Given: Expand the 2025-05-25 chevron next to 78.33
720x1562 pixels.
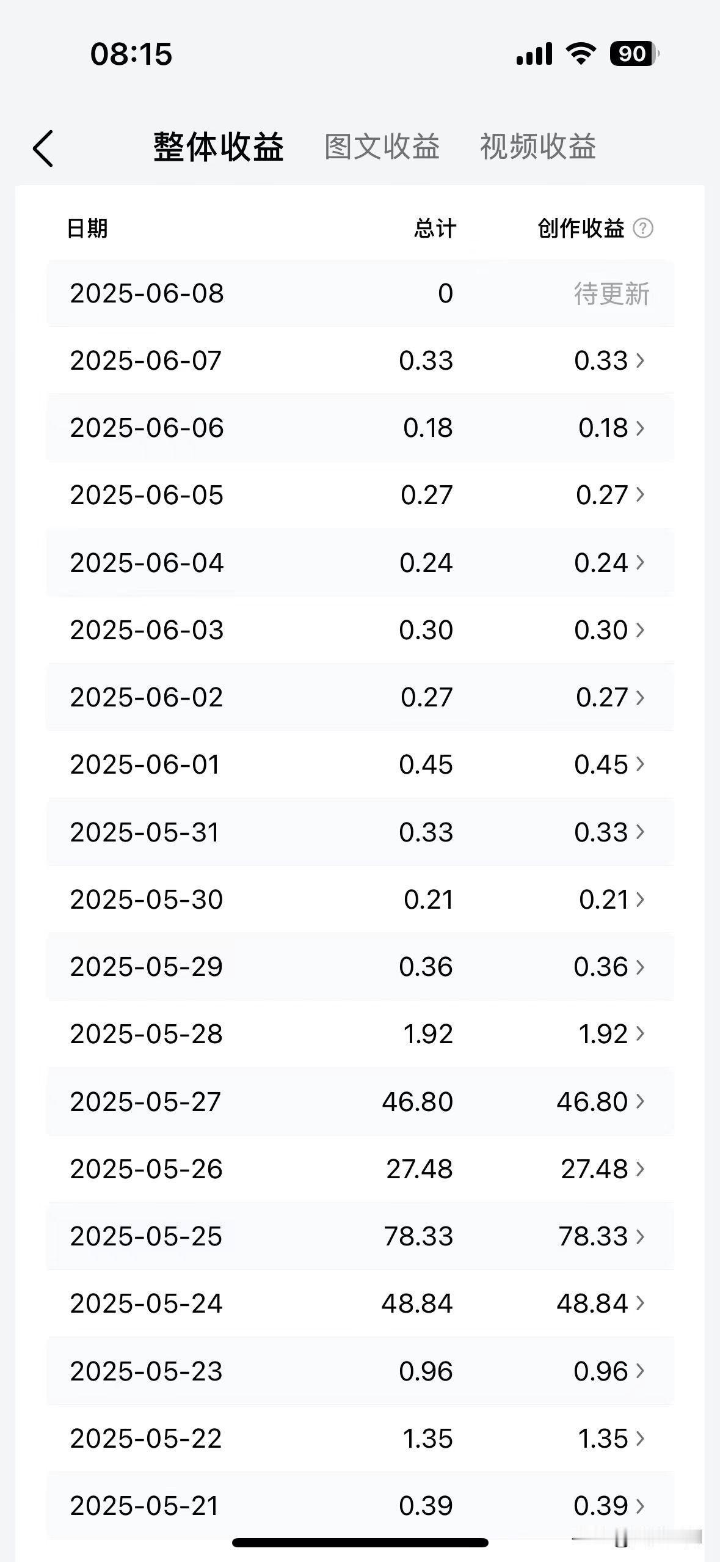Looking at the screenshot, I should [640, 1236].
